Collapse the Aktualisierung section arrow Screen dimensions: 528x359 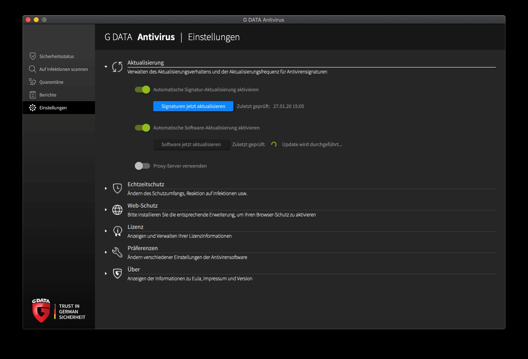[x=106, y=67]
